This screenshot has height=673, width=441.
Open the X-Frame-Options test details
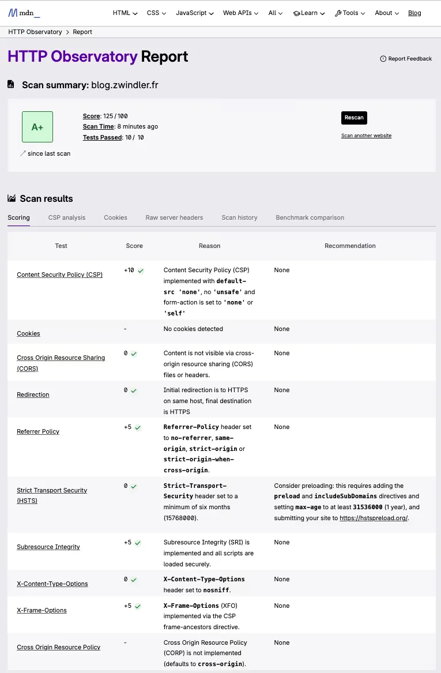point(41,610)
